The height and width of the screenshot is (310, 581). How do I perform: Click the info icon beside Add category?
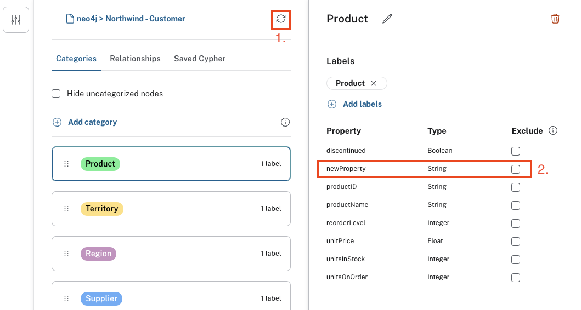click(285, 122)
